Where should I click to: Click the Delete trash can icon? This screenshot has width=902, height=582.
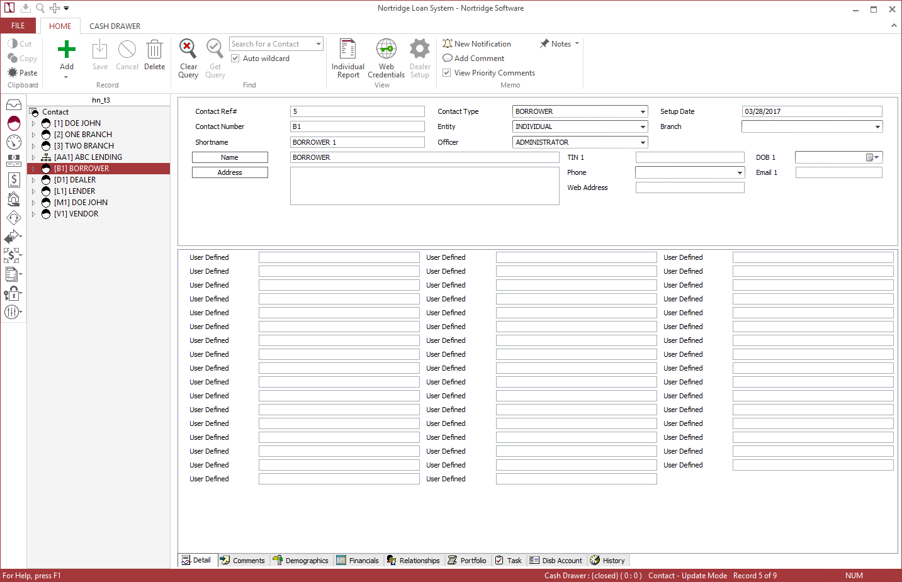154,50
